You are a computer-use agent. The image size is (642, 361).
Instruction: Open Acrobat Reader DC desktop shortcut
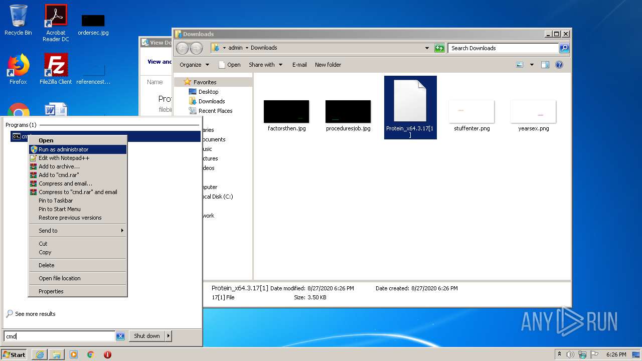(56, 23)
